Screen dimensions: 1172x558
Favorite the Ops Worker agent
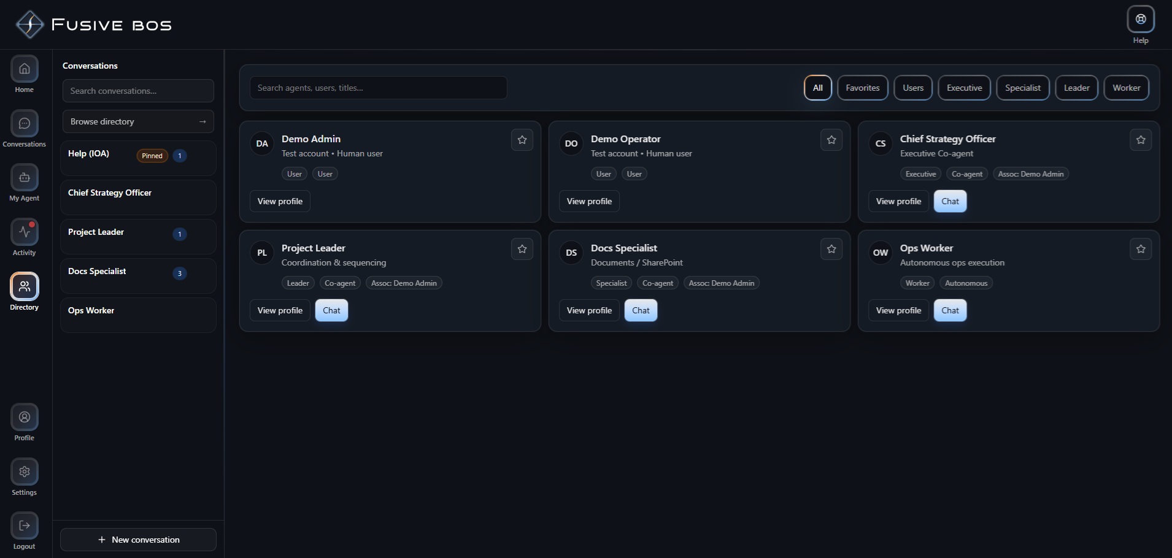pos(1140,249)
